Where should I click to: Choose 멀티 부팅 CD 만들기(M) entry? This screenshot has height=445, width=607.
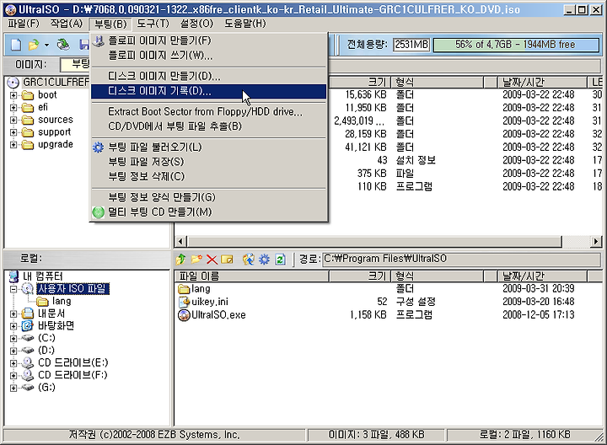pyautogui.click(x=209, y=212)
